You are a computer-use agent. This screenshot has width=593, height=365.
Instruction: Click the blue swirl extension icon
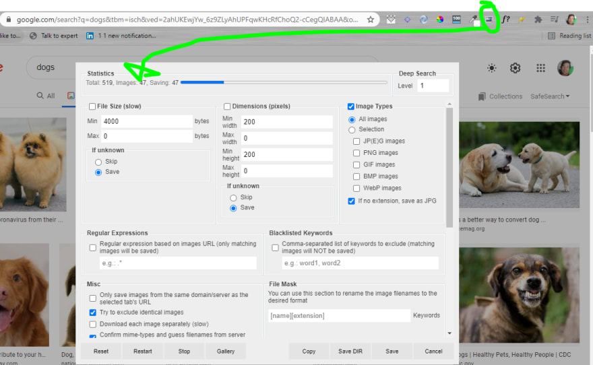(x=424, y=20)
